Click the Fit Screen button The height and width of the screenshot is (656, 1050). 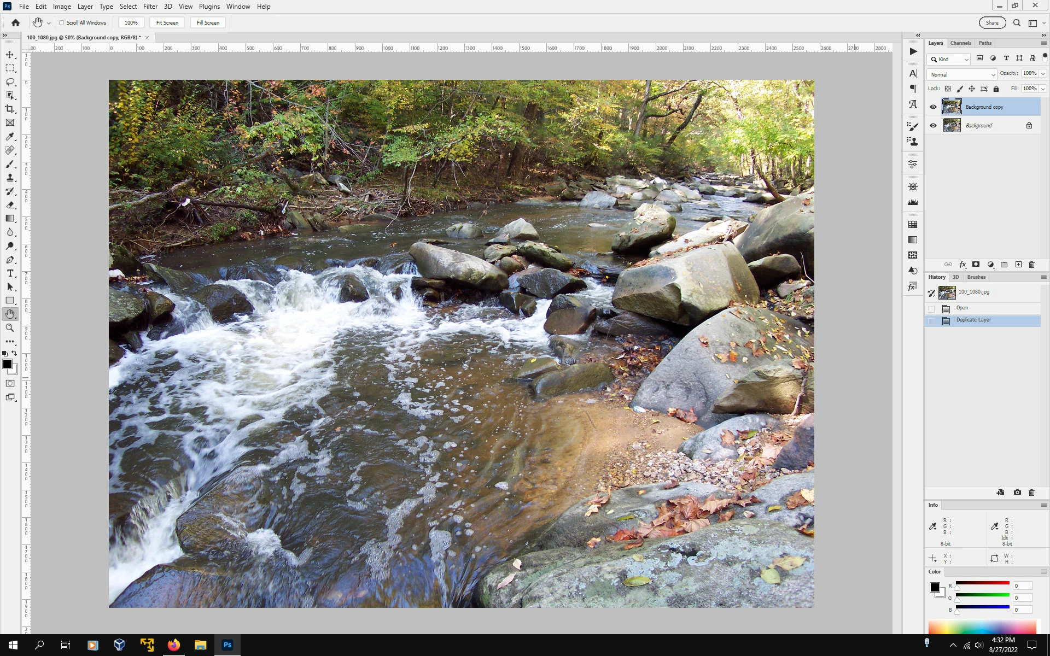pos(167,23)
